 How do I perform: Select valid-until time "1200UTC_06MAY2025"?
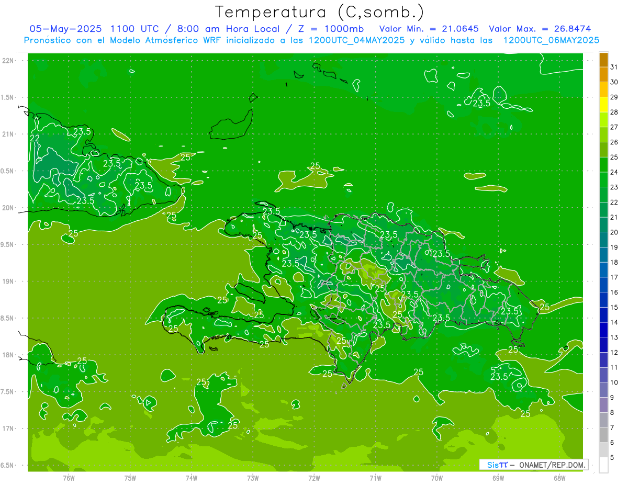551,40
